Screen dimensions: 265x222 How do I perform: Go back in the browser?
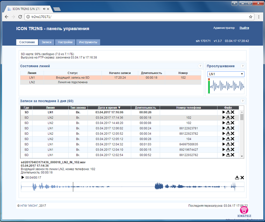click(x=6, y=17)
